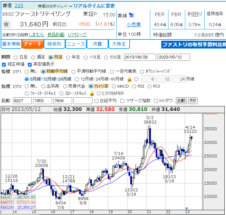Click the end date field 2023/05/12
This screenshot has height=215, width=226.
tap(174, 57)
